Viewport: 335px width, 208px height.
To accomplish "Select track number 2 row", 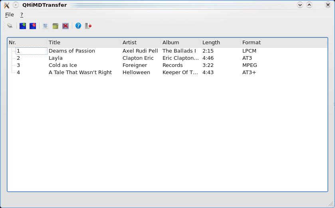I will coord(168,58).
